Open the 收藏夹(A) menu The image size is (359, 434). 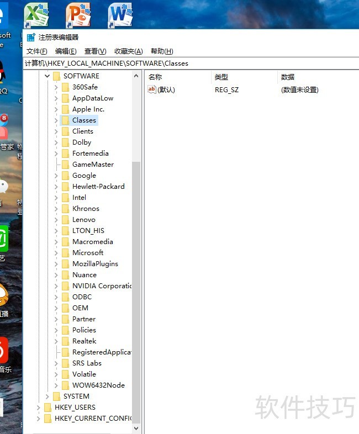pos(129,51)
